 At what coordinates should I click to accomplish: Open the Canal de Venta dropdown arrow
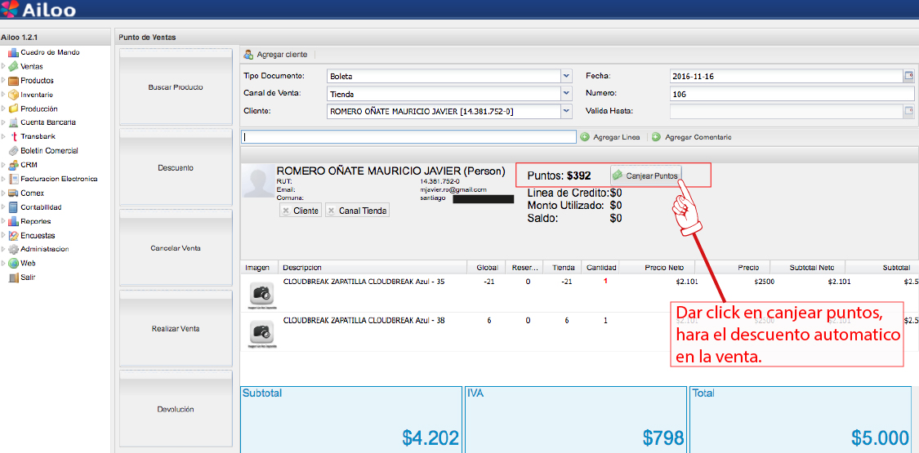coord(566,93)
